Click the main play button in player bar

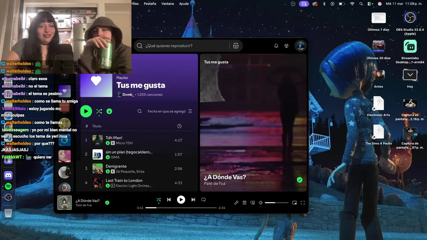[x=181, y=200]
